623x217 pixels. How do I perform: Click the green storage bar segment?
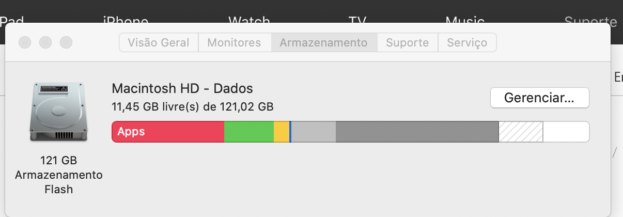[248, 132]
